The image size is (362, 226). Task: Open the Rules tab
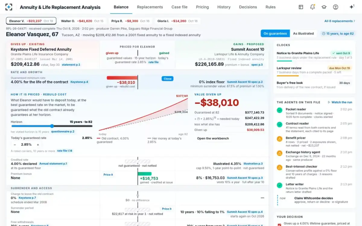[x=271, y=7]
